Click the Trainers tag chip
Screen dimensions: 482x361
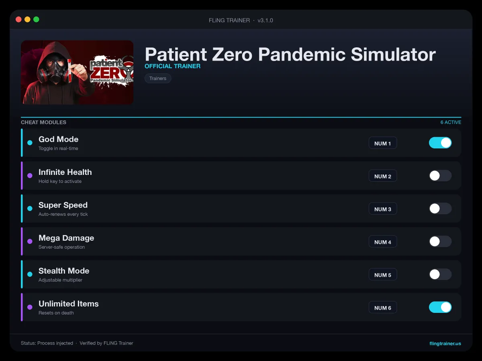point(158,78)
